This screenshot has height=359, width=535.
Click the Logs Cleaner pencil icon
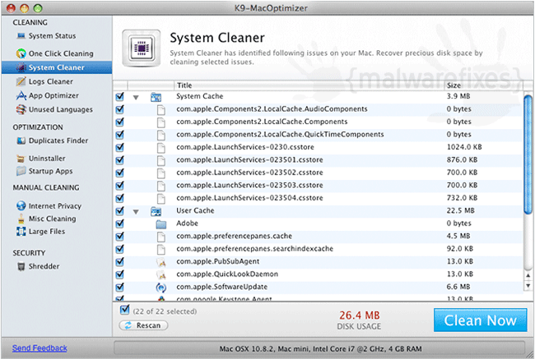21,81
